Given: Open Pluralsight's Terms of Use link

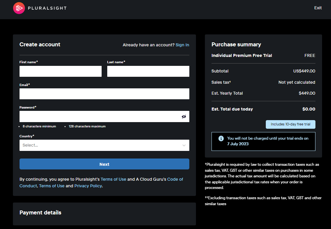Looking at the screenshot, I should click(x=113, y=179).
